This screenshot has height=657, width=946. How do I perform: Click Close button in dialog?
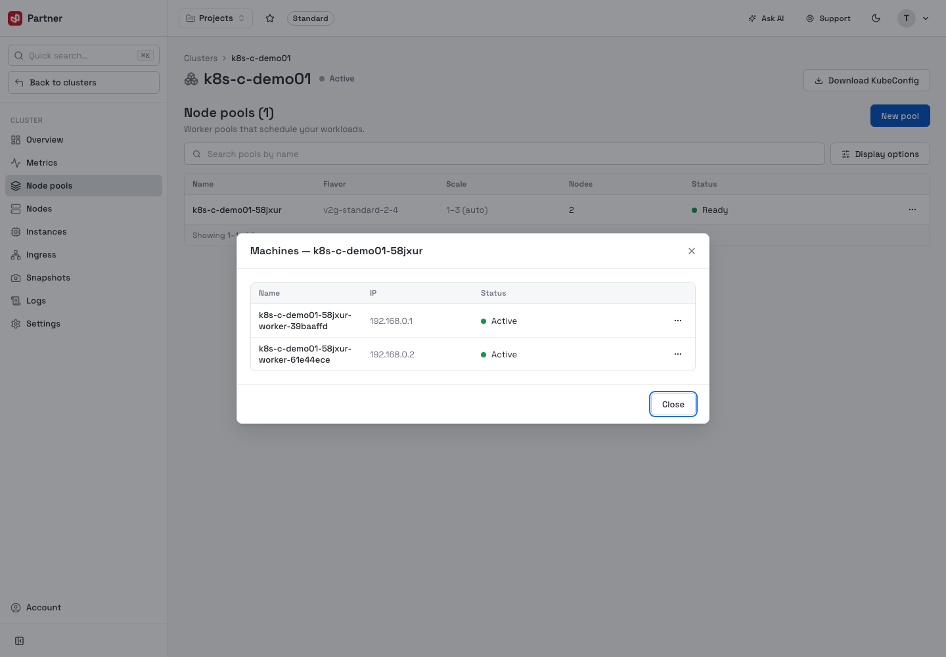coord(673,404)
